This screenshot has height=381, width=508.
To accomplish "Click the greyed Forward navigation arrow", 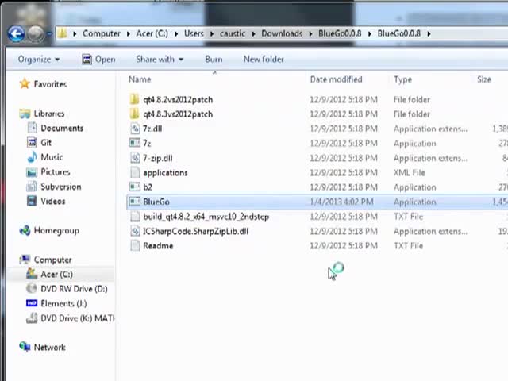I will (x=35, y=33).
